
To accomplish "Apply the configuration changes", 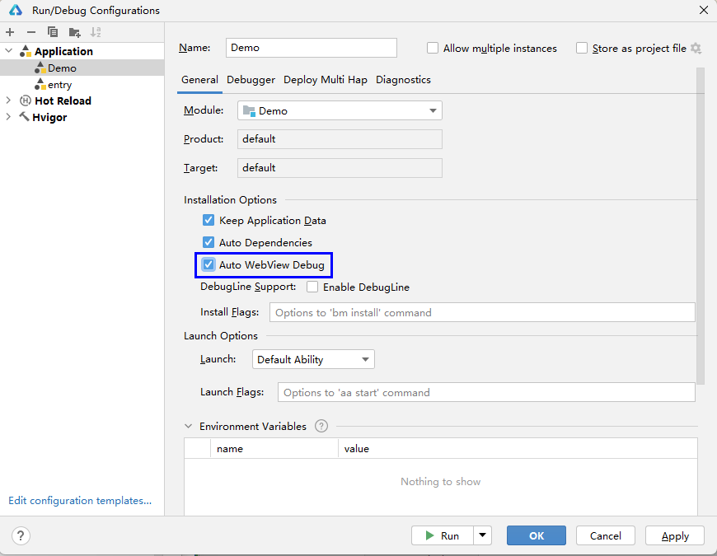I will pos(674,535).
